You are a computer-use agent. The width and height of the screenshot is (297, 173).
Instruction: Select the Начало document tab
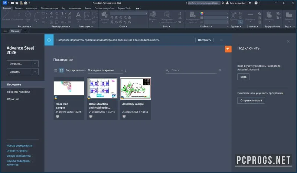tap(15, 31)
